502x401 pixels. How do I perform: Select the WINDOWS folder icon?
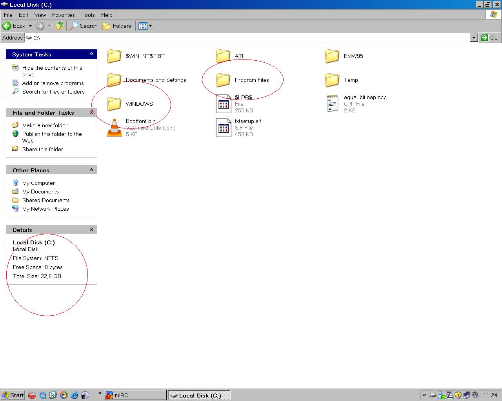point(114,104)
